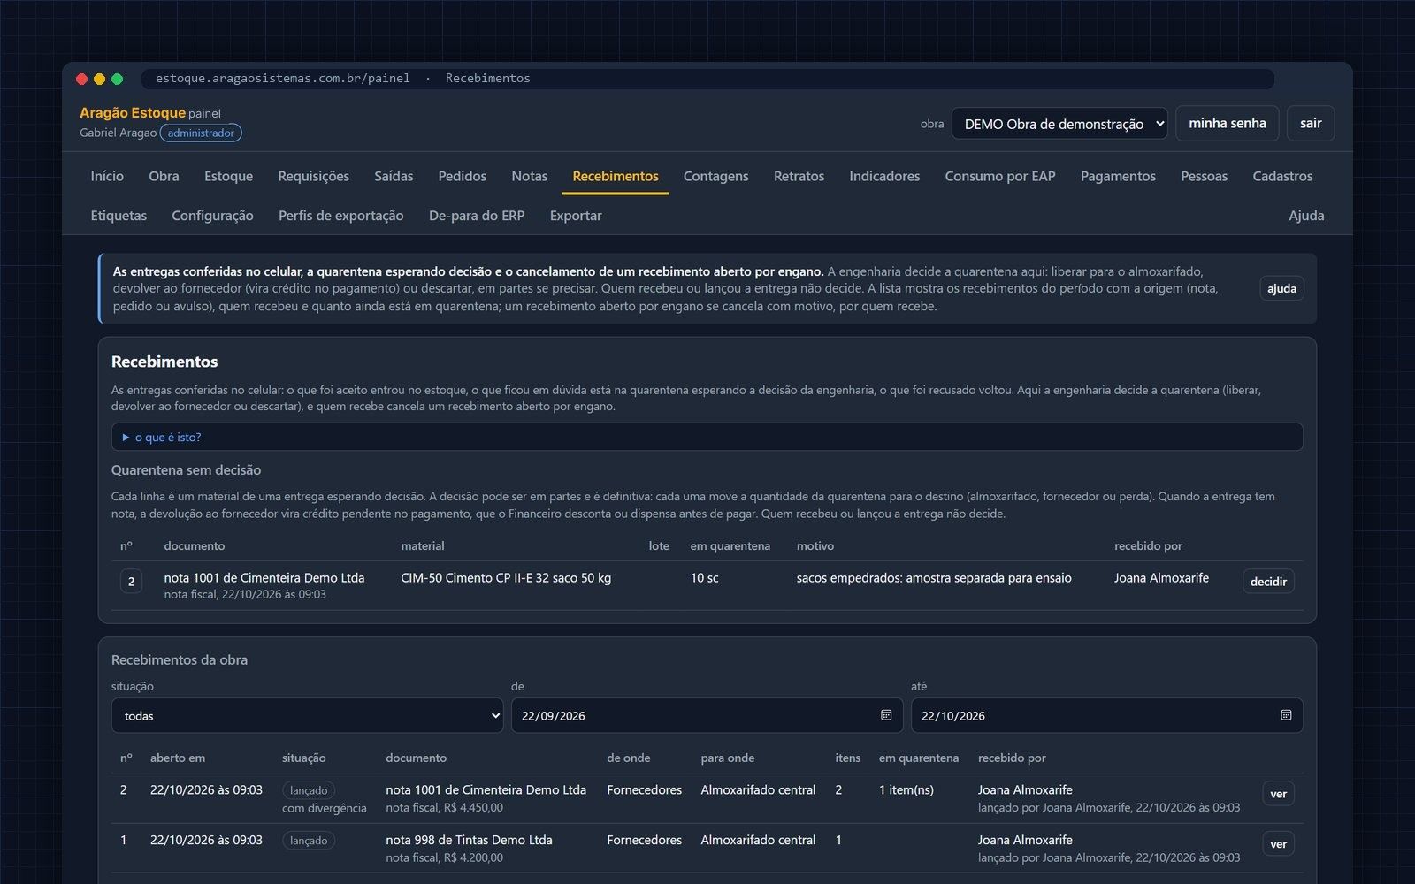The image size is (1415, 884).
Task: Click the 'administrador' role badge
Action: point(201,133)
